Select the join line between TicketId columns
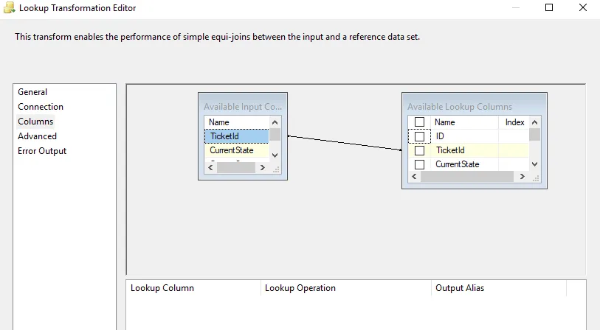Screen dimensions: 600x330 pos(345,143)
